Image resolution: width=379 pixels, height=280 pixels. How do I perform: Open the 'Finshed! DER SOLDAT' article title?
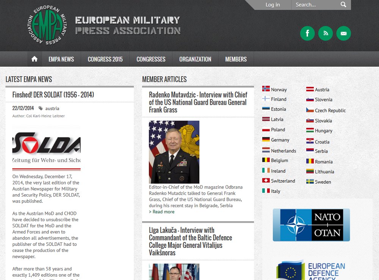click(53, 94)
